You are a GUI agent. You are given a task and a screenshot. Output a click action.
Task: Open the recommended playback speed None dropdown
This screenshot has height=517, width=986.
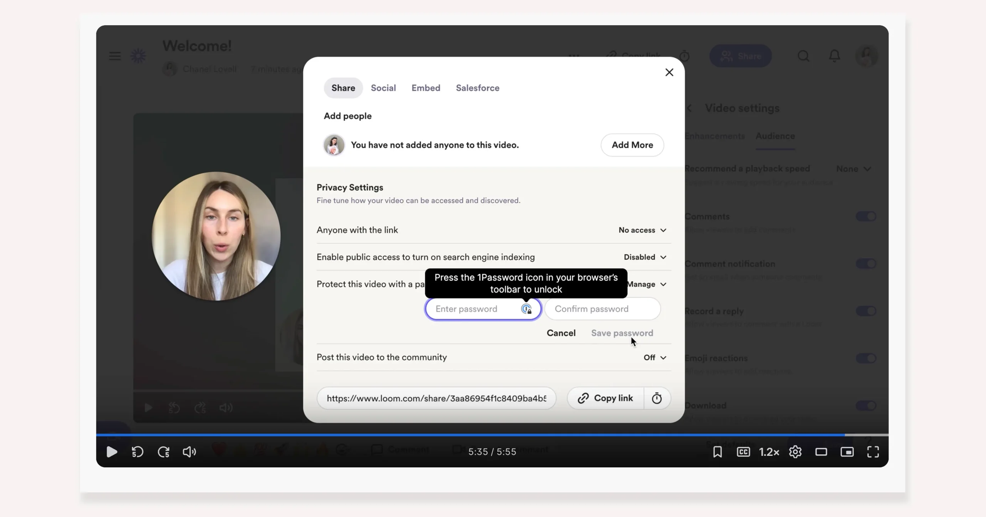tap(854, 169)
